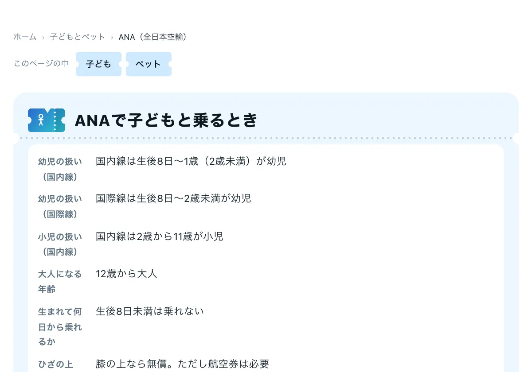This screenshot has height=372, width=532.
Task: Click the blue child ticket icon
Action: (x=47, y=120)
